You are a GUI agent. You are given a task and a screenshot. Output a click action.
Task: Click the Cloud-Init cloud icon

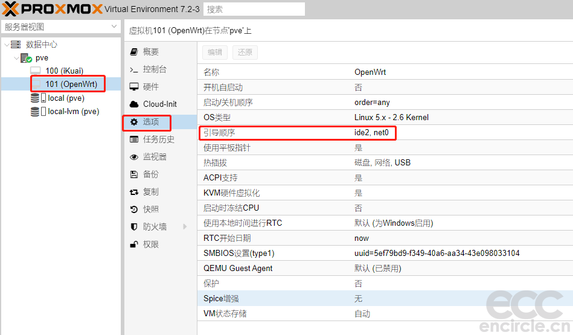(x=134, y=104)
